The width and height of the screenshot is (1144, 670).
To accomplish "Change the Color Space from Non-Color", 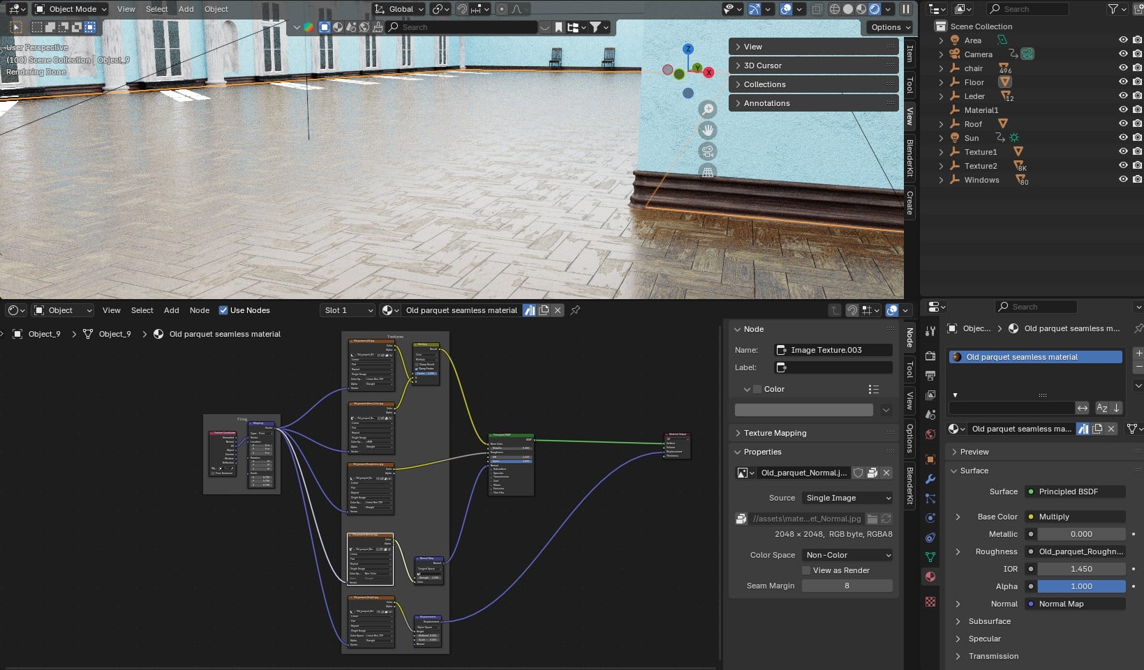I will tap(846, 555).
